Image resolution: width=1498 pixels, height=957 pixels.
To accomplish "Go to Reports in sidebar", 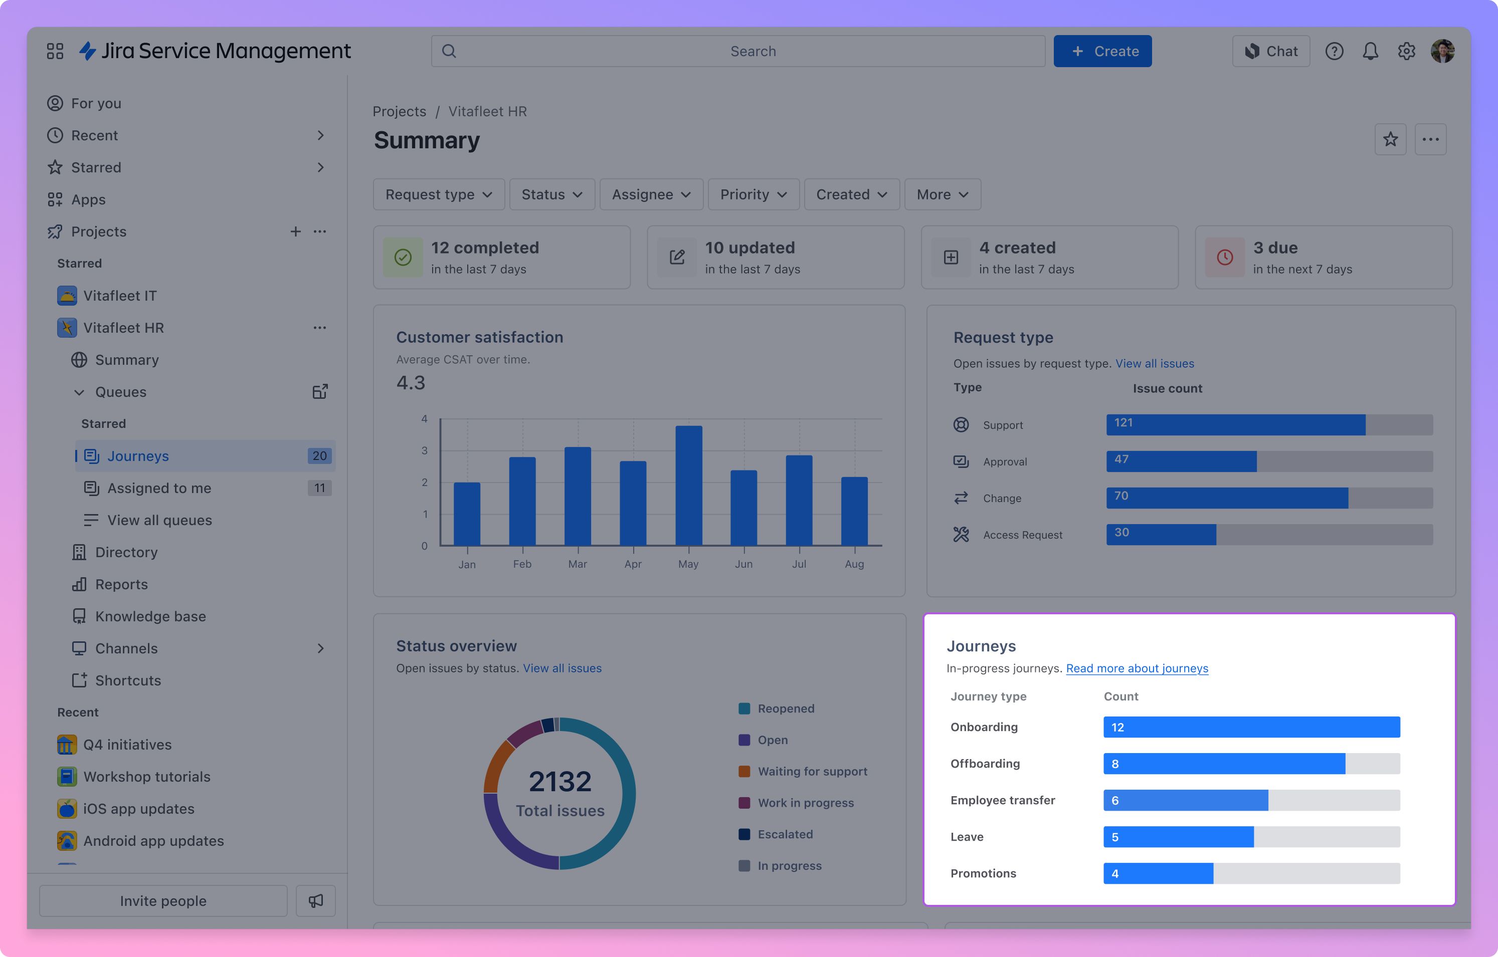I will tap(121, 584).
